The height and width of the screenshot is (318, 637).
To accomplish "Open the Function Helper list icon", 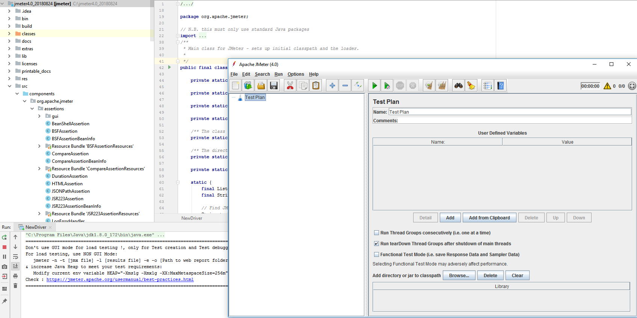I will point(488,85).
